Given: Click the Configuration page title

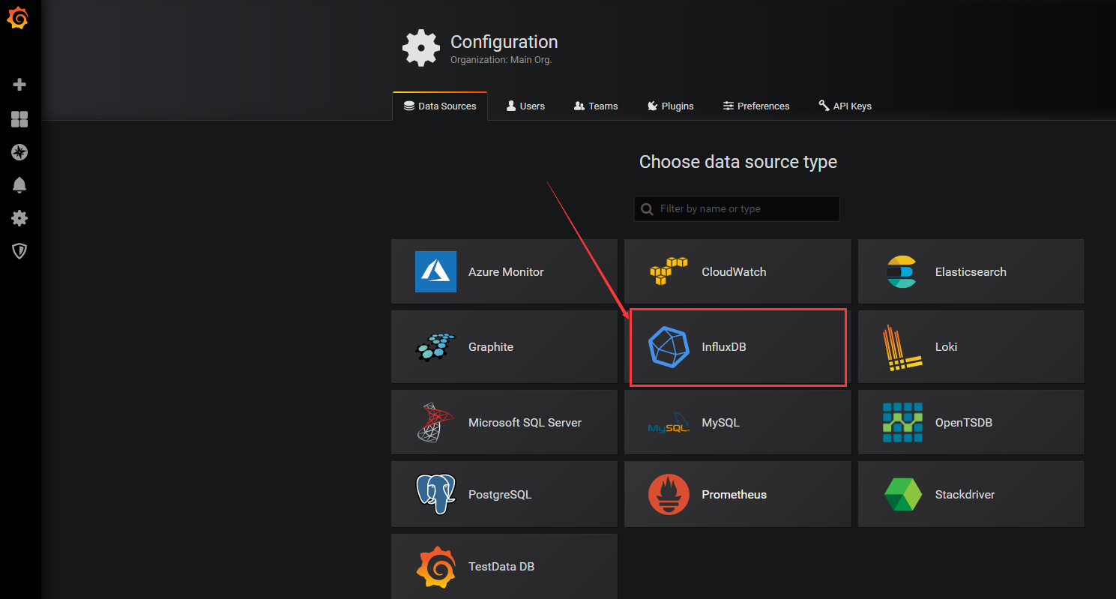Looking at the screenshot, I should coord(504,42).
